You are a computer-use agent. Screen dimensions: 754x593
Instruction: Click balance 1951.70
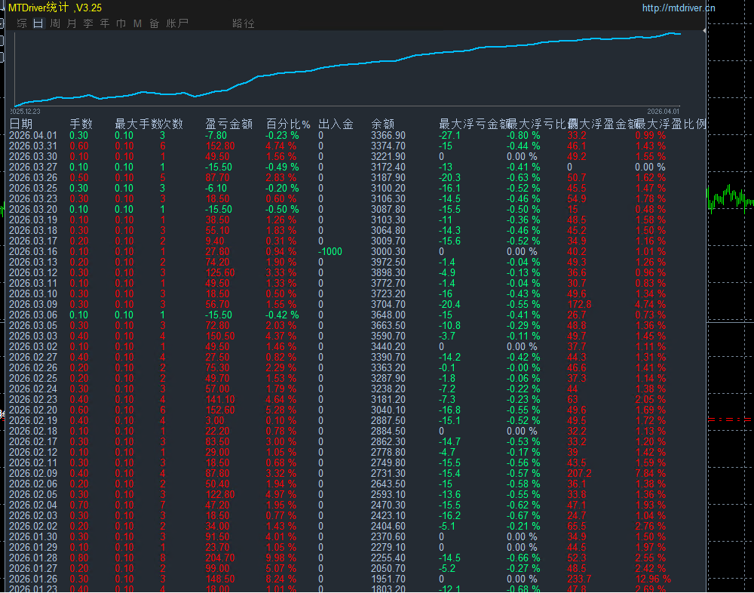pos(388,579)
